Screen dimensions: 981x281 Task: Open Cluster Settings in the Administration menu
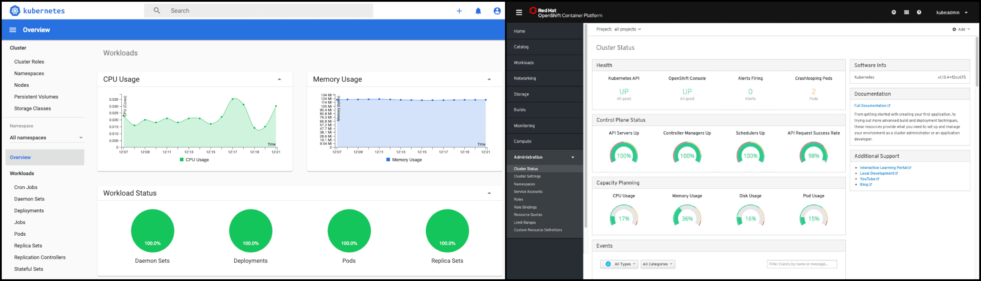coord(527,176)
